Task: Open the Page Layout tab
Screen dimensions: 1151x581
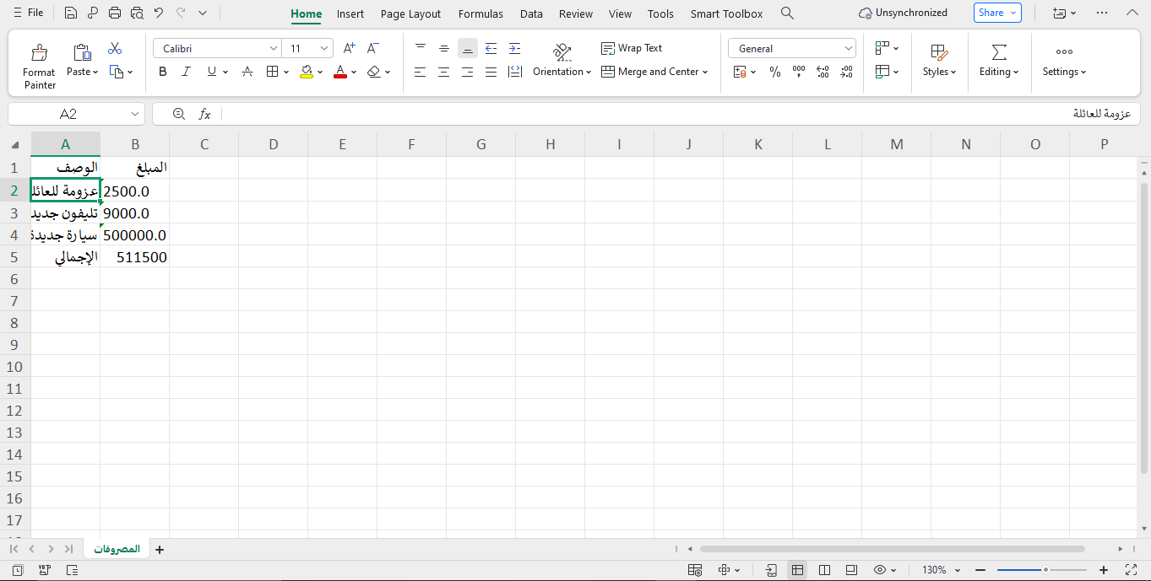Action: pyautogui.click(x=410, y=13)
